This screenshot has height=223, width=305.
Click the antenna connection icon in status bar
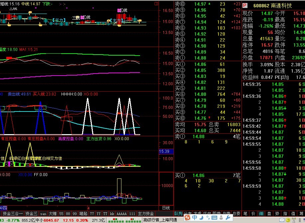point(294,220)
